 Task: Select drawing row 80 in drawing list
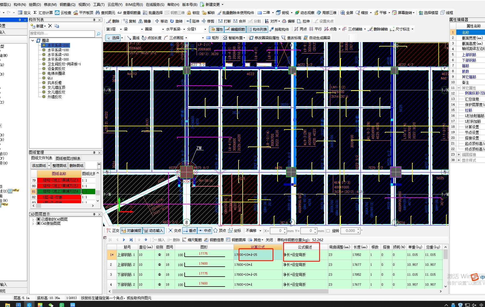(63, 186)
